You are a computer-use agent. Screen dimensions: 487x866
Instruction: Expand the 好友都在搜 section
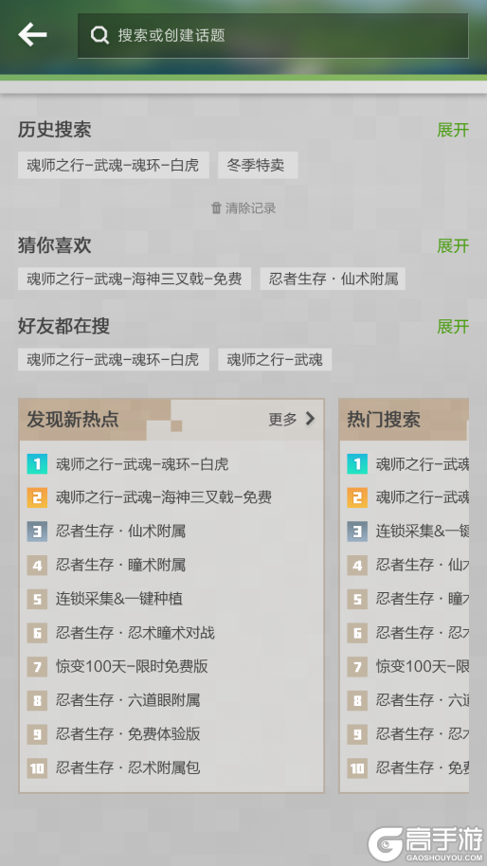point(453,326)
